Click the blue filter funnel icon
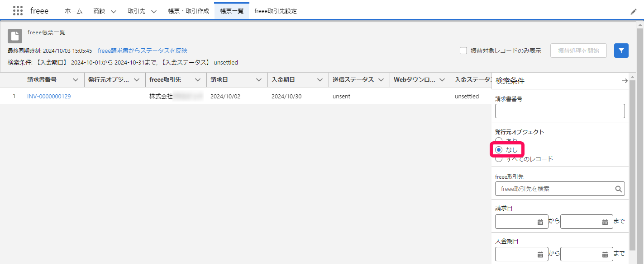Image resolution: width=644 pixels, height=264 pixels. pyautogui.click(x=621, y=51)
